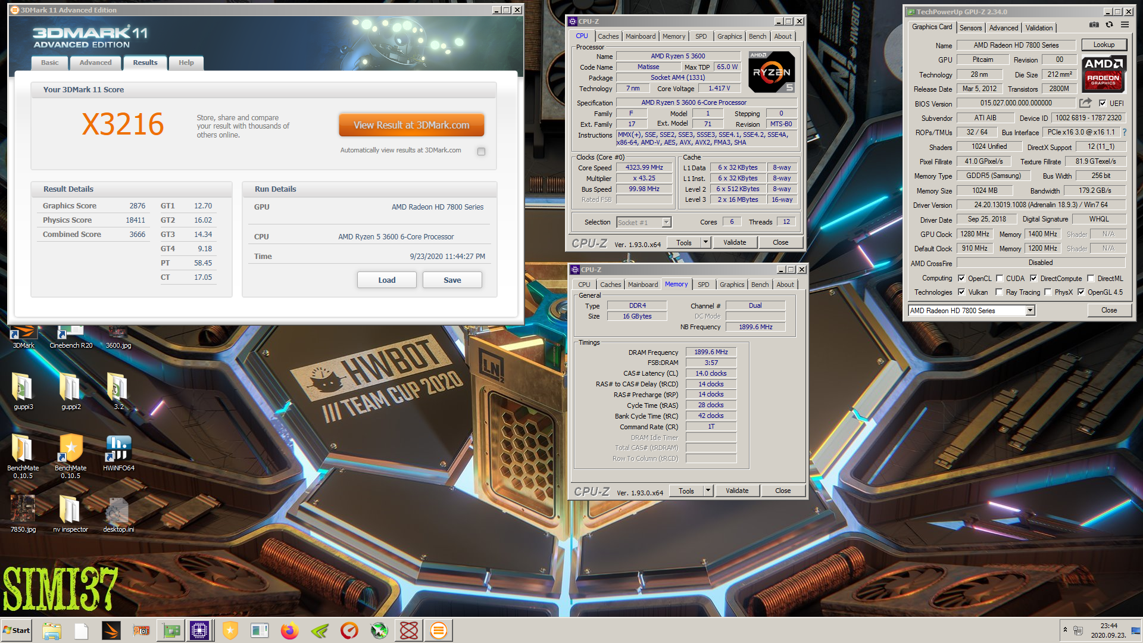Click the Close button in GPU-Z
This screenshot has height=643, width=1143.
coord(1108,310)
